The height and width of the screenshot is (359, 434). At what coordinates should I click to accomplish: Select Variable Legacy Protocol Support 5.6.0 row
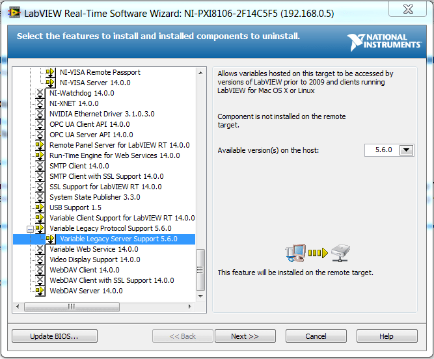(x=111, y=228)
